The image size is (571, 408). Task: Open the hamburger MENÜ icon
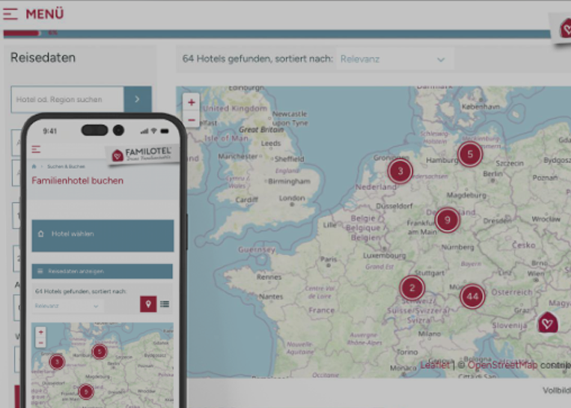coord(10,14)
